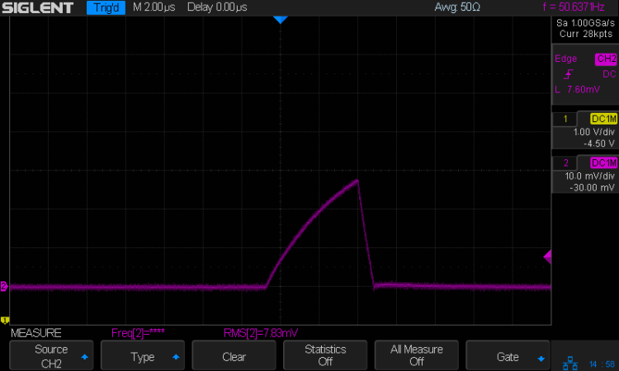
Task: Click the yellow DC1M badge of channel 1
Action: [x=604, y=118]
